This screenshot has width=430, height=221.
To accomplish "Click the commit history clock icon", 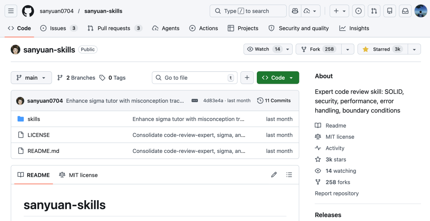I will click(x=260, y=101).
